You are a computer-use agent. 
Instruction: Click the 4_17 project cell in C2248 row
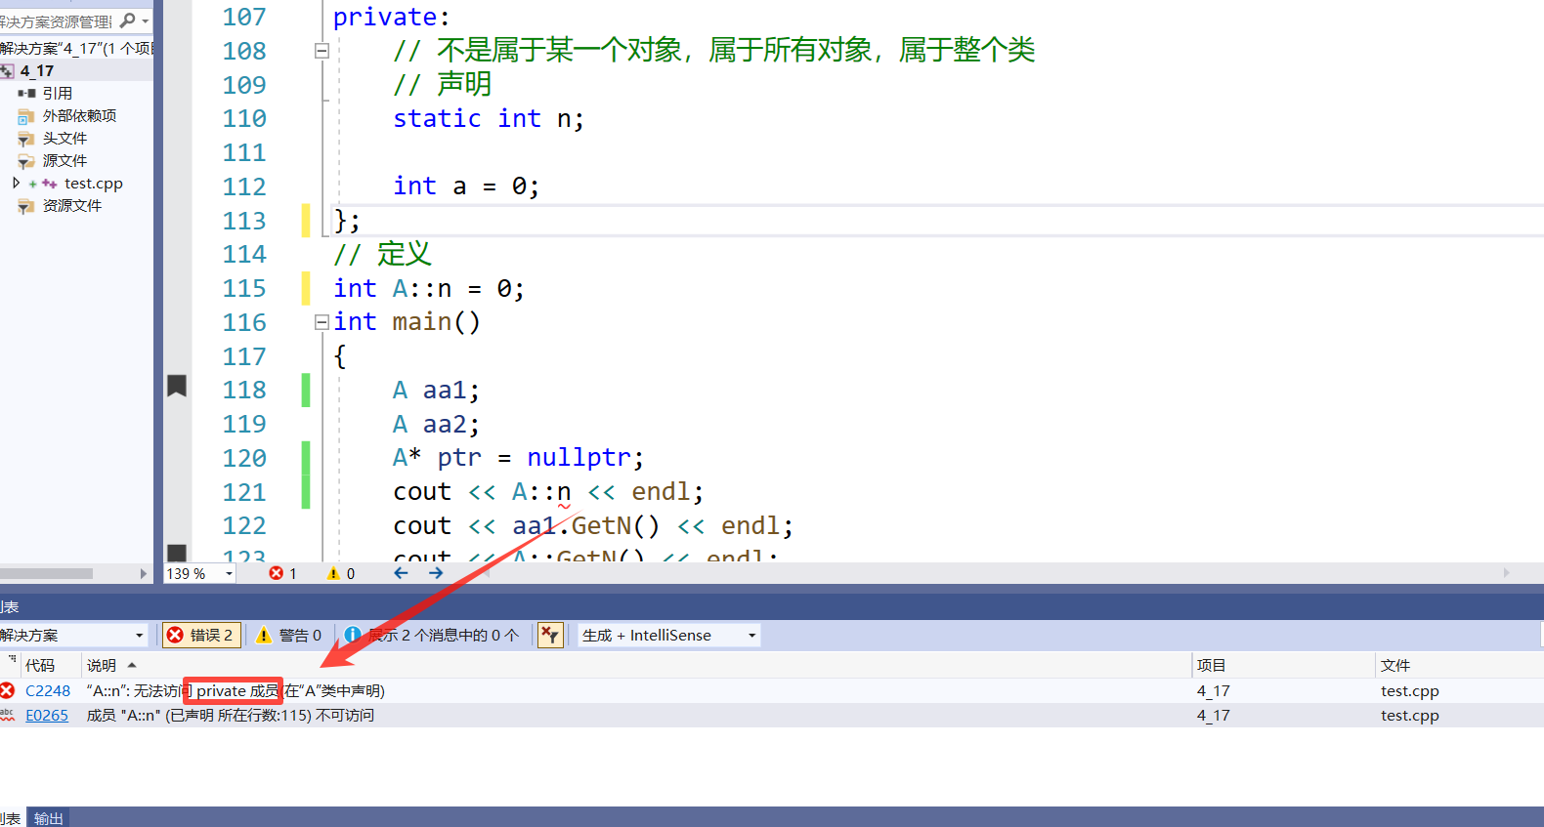pos(1214,690)
